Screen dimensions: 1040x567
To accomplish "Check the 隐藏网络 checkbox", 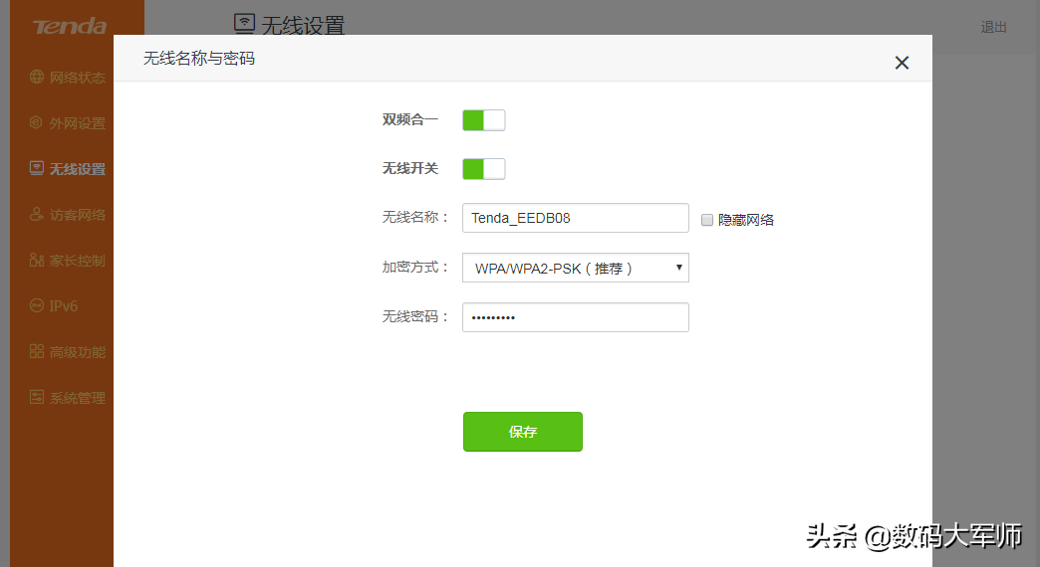I will [707, 220].
